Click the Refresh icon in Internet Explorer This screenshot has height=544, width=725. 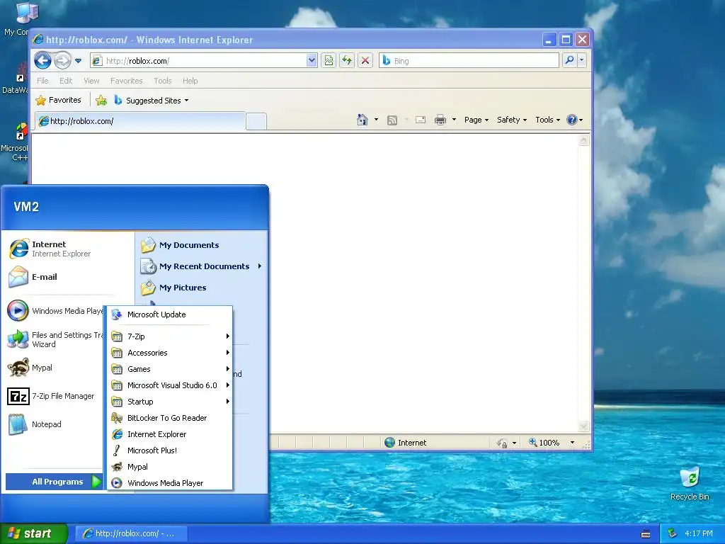click(347, 60)
